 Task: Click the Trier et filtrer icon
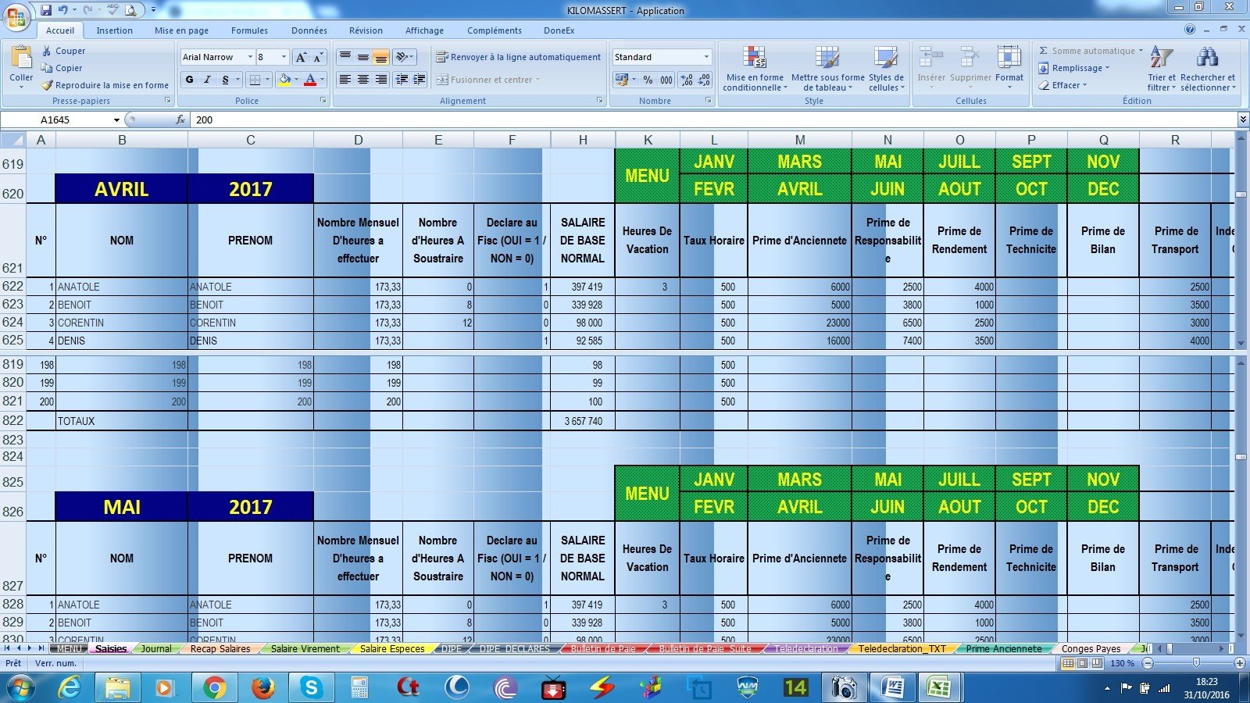[1161, 59]
